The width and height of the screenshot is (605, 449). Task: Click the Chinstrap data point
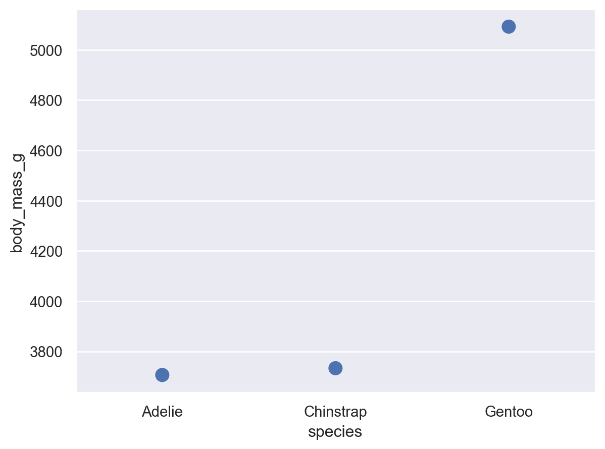point(335,368)
